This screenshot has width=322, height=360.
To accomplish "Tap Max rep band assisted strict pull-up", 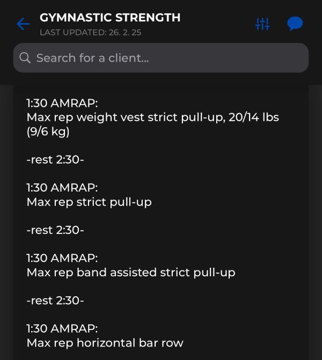I will (x=131, y=273).
